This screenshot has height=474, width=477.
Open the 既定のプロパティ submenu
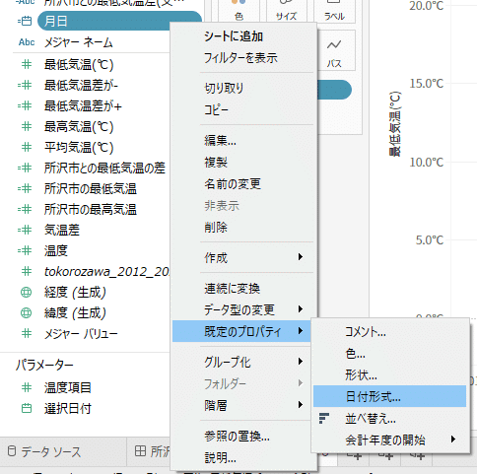(242, 331)
